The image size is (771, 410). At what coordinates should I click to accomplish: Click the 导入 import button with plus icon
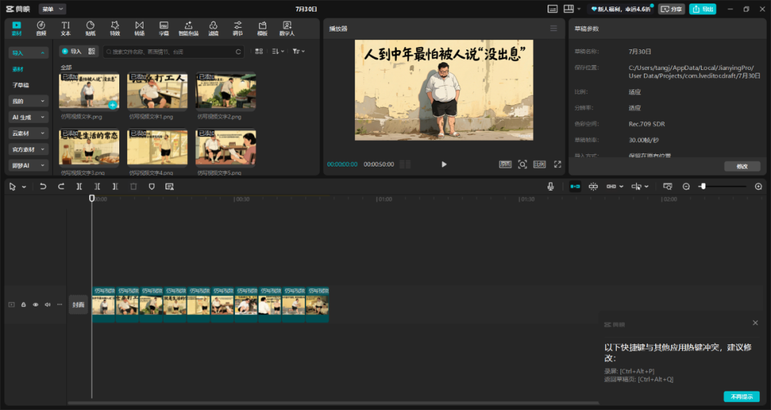pyautogui.click(x=72, y=51)
